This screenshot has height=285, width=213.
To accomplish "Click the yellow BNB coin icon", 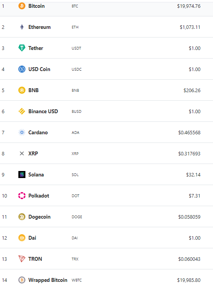I will tap(22, 90).
